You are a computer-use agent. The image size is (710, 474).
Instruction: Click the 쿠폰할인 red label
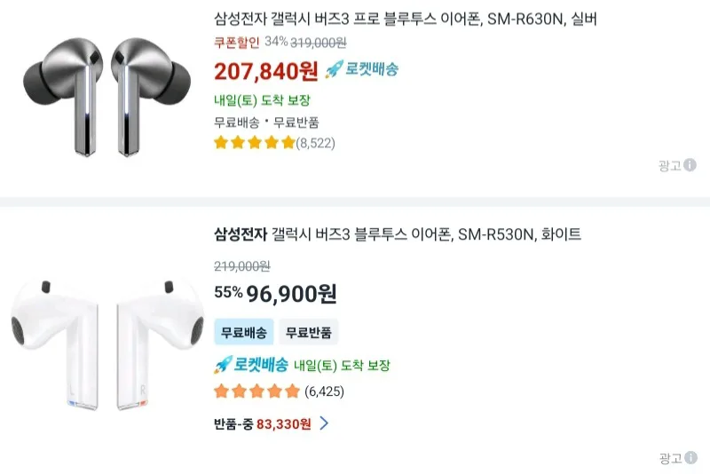(237, 42)
